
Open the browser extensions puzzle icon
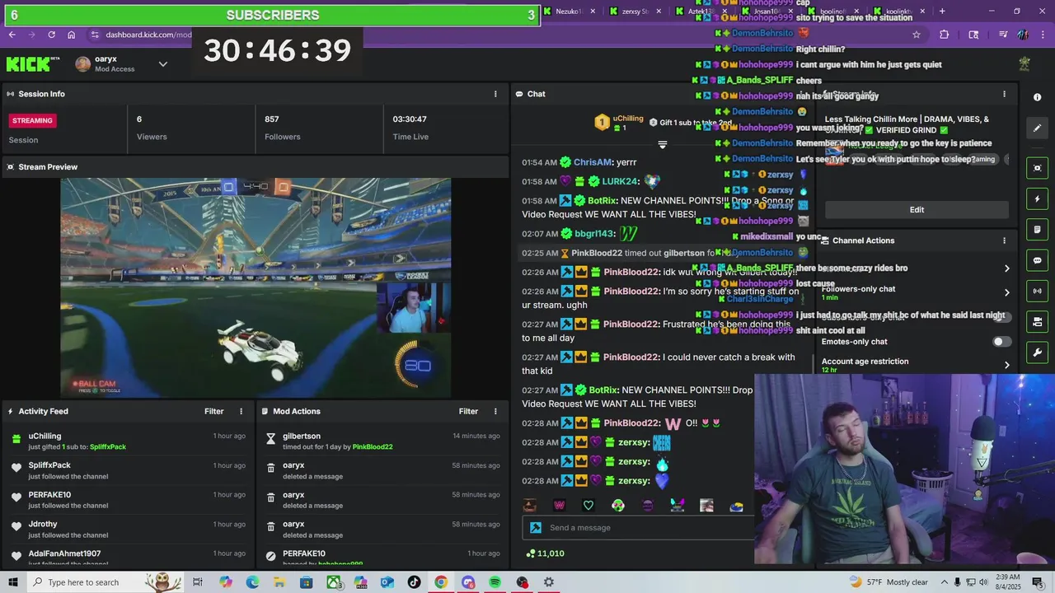tap(945, 35)
